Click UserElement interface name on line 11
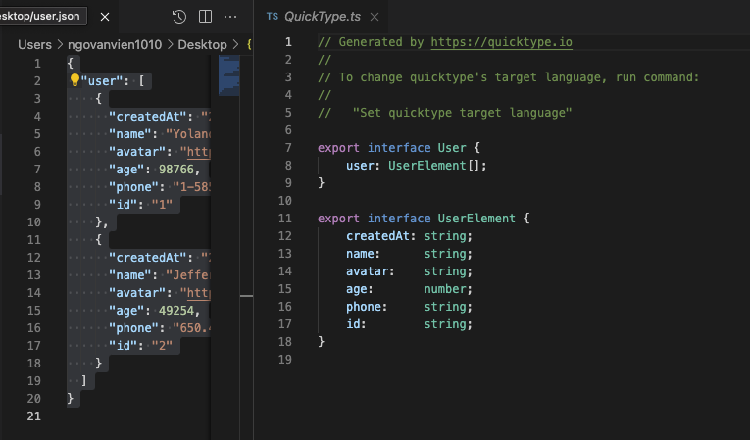The height and width of the screenshot is (440, 750). 476,219
